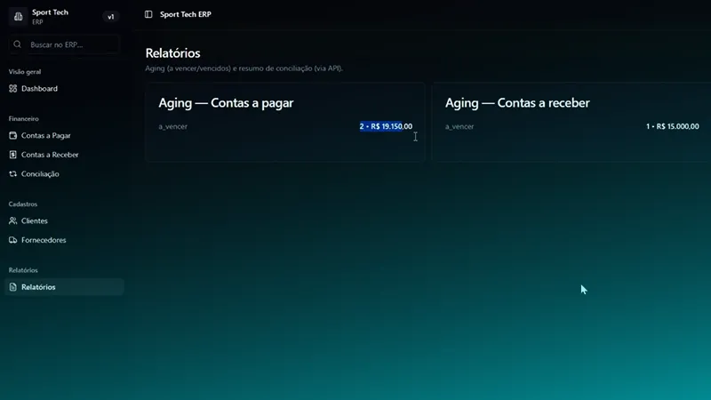Toggle the sidebar panel icon
The width and height of the screenshot is (711, 400).
pos(148,14)
